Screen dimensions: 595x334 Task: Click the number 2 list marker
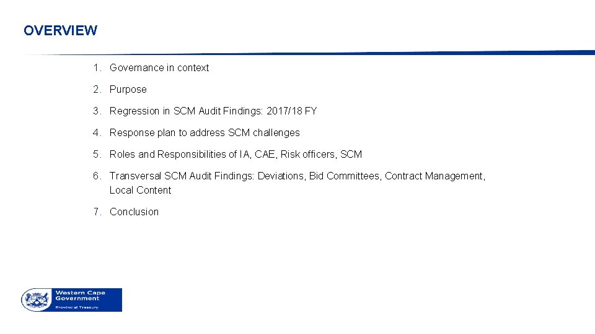(x=97, y=89)
